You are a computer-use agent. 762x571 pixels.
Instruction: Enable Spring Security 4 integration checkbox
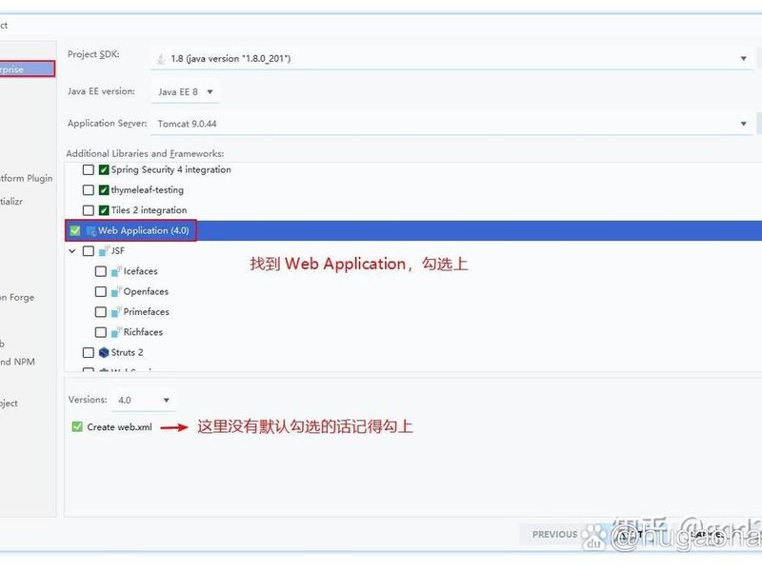pos(88,169)
